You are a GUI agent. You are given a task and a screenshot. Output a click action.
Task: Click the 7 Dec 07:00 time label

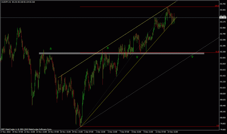click(125, 132)
